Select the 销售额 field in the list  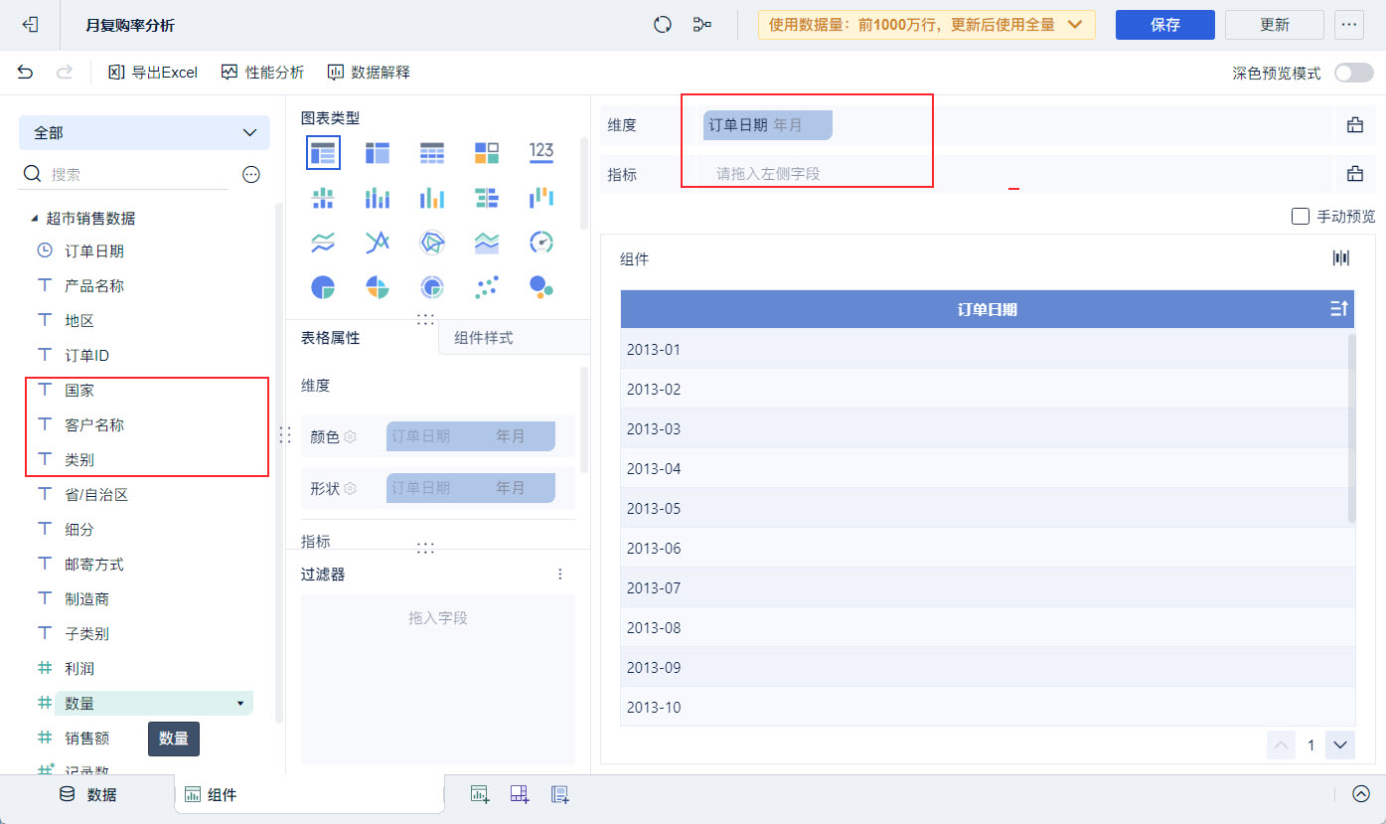86,739
